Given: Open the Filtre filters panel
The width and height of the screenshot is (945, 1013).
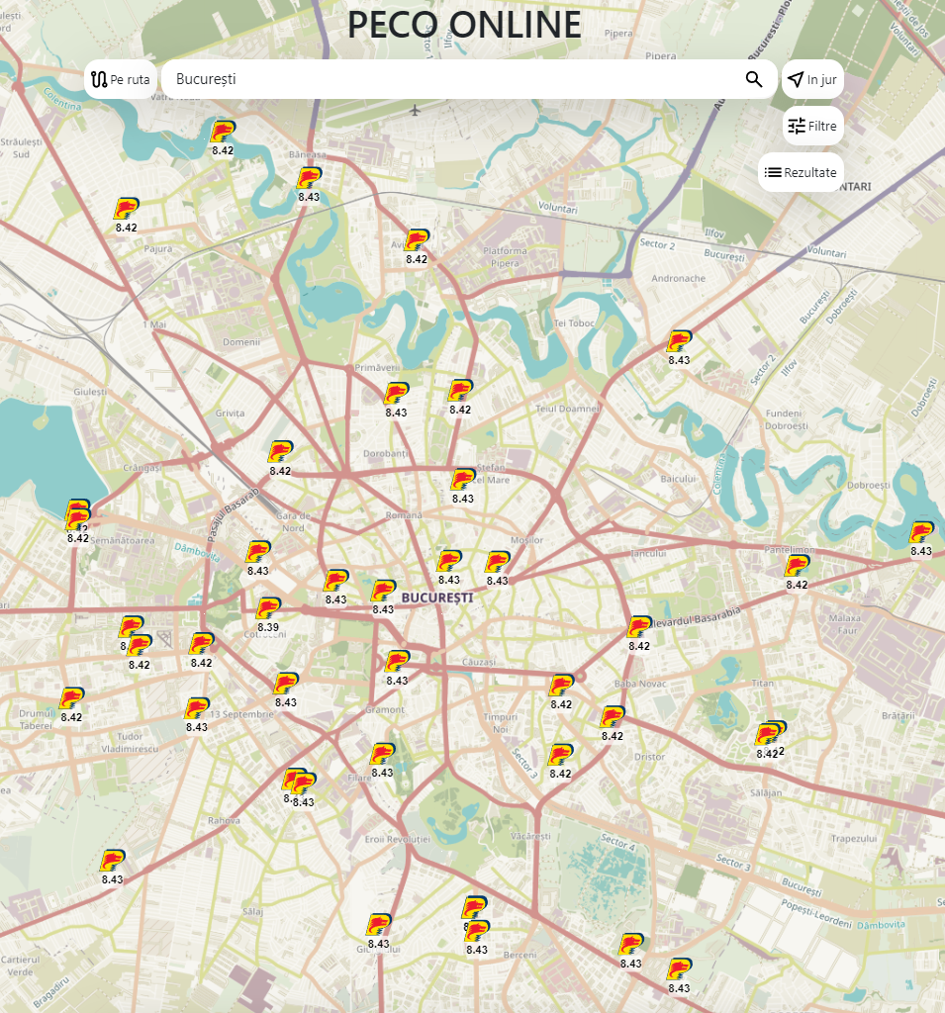Looking at the screenshot, I should pyautogui.click(x=812, y=126).
